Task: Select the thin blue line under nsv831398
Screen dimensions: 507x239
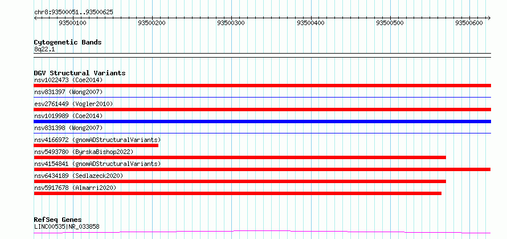Action: (x=262, y=133)
